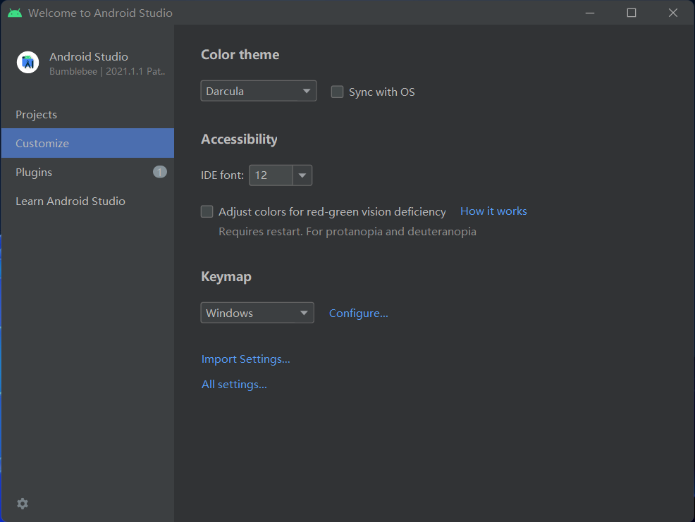Click the Android Studio name label
This screenshot has height=522, width=695.
(89, 57)
